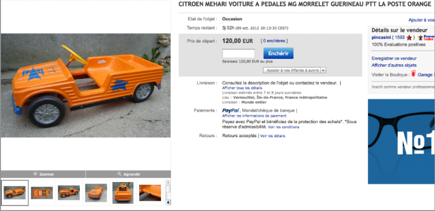
Task: Click Afficher d'autres objets link
Action: coord(394,65)
